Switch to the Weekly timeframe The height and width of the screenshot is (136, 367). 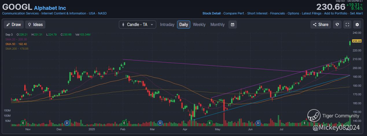199,25
